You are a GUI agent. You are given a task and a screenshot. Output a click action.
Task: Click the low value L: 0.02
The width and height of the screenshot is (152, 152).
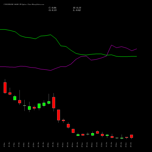point(77,10)
